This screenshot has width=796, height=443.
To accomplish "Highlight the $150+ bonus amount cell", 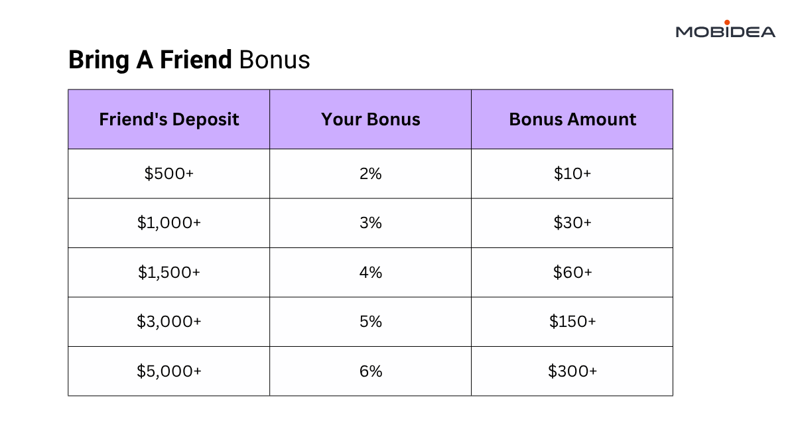I will tap(572, 322).
